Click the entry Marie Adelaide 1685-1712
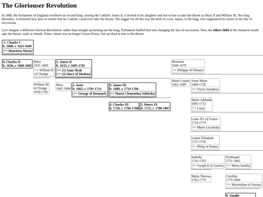Image resolution: width=263 pixels, height=197 pixels. 202,105
